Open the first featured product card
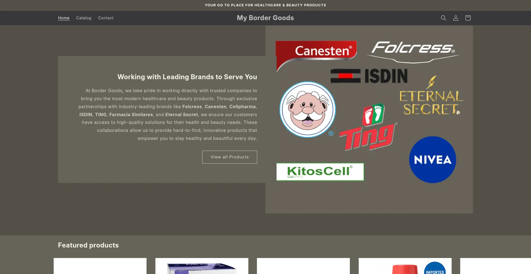531x274 pixels. coord(100,266)
